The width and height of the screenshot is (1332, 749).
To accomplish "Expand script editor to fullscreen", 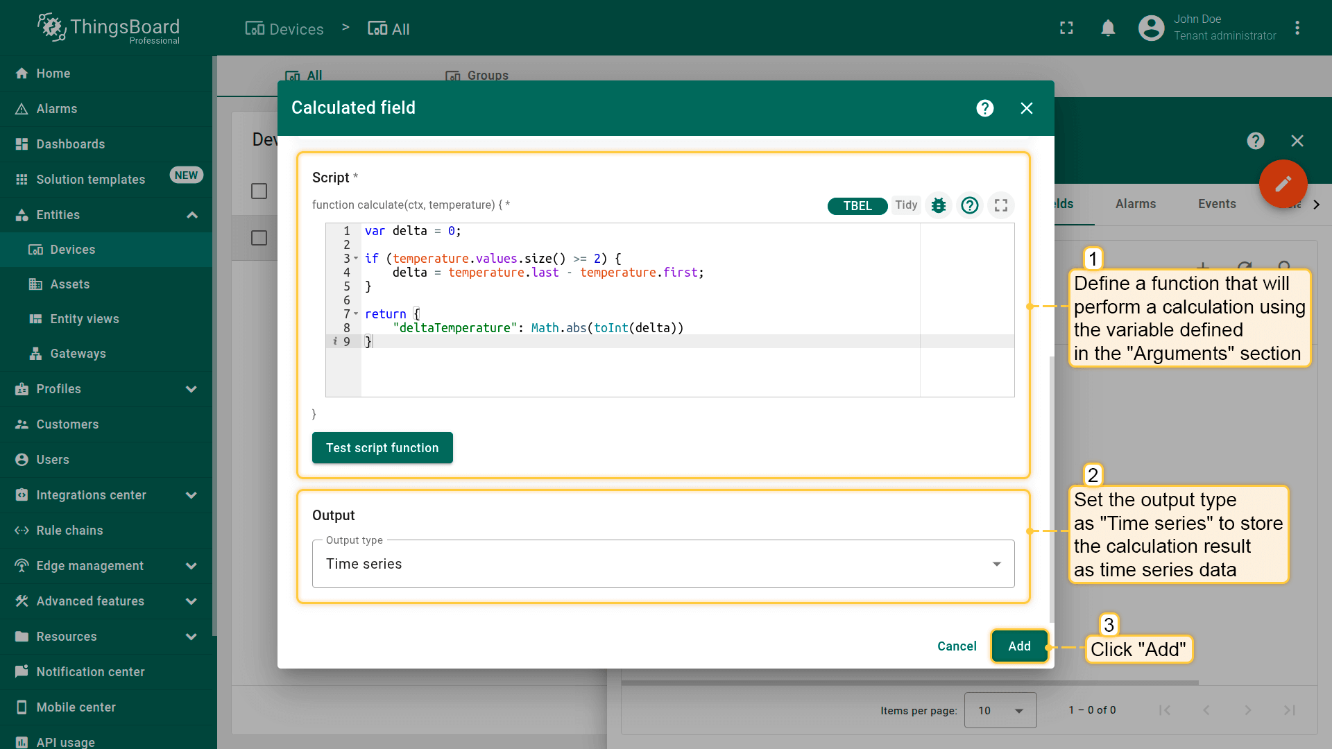I will 1000,205.
